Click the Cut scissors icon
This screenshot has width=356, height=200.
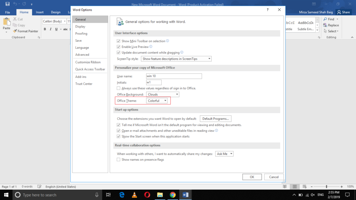[15, 19]
